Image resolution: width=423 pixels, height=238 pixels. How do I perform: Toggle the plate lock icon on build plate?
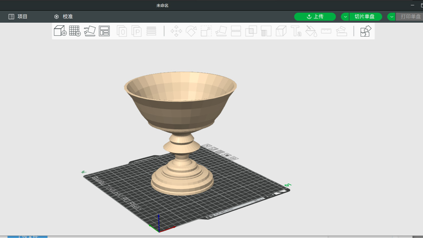point(227,155)
